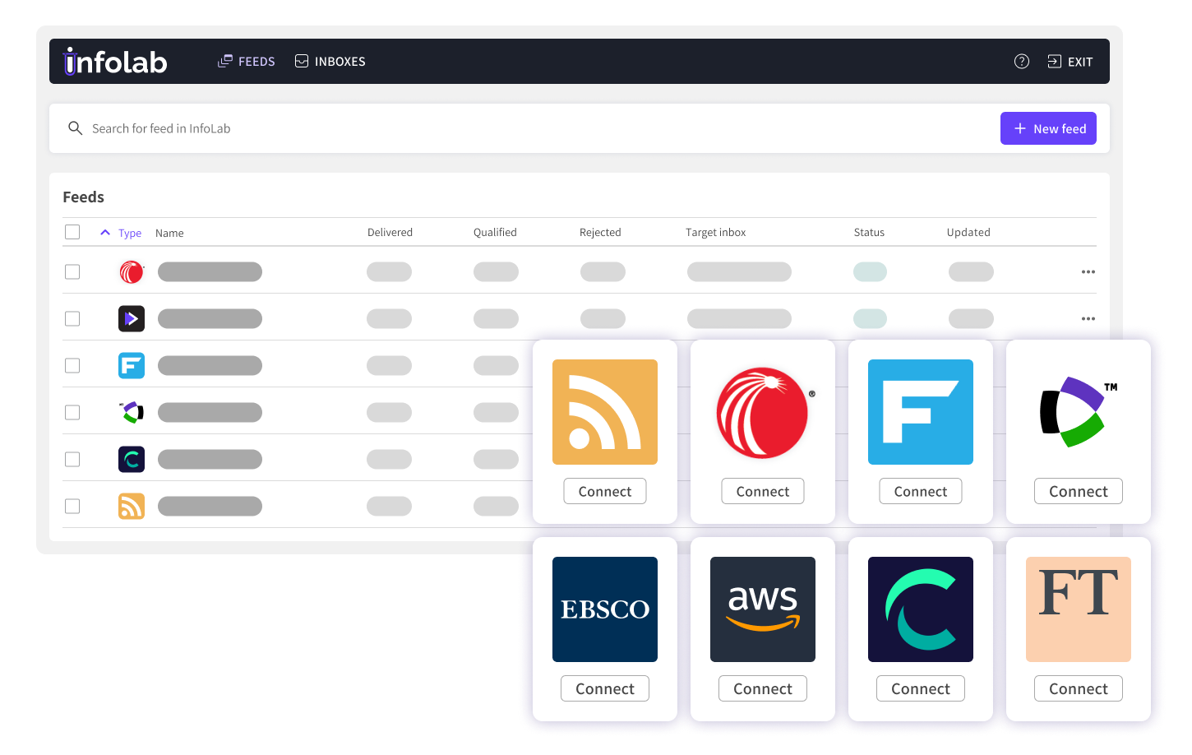Viewport: 1192px width, 755px height.
Task: Click the AWS connector tile icon
Action: pyautogui.click(x=762, y=609)
